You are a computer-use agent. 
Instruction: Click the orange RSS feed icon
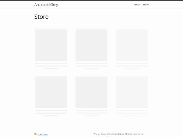(x=35, y=134)
